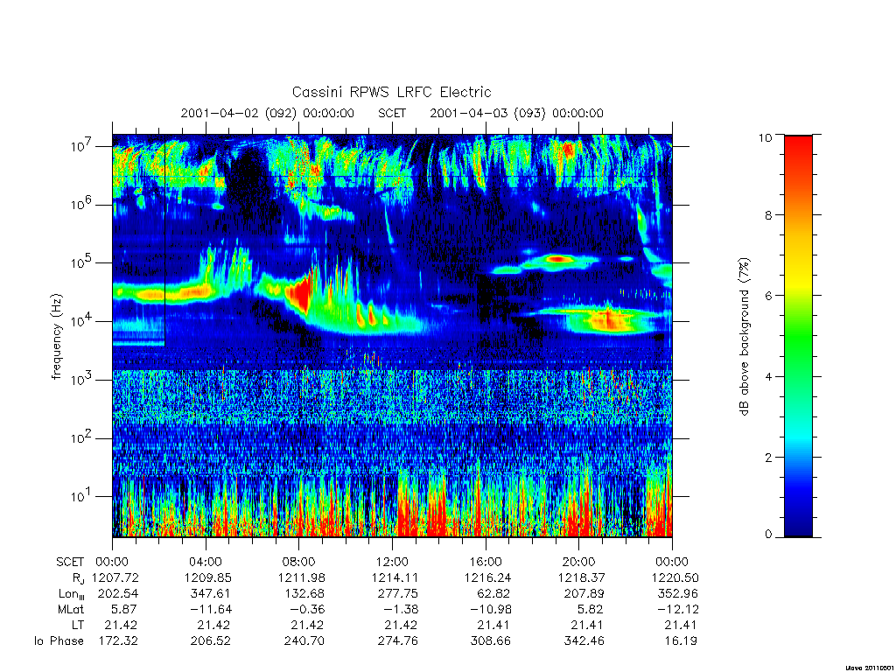
Task: Click the longitude value 277.75
Action: click(398, 594)
